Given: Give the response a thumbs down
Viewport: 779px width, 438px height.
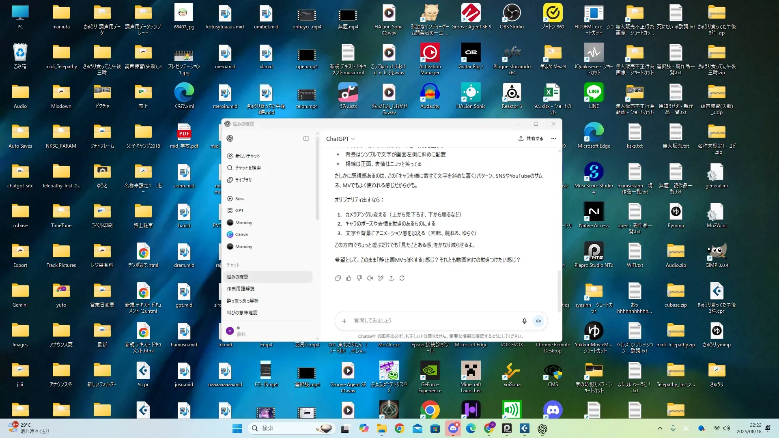Looking at the screenshot, I should point(359,278).
